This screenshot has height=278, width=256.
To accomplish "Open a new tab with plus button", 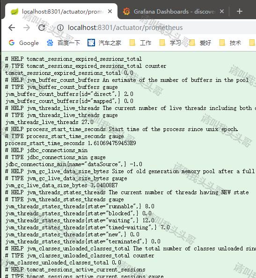I will point(239,11).
